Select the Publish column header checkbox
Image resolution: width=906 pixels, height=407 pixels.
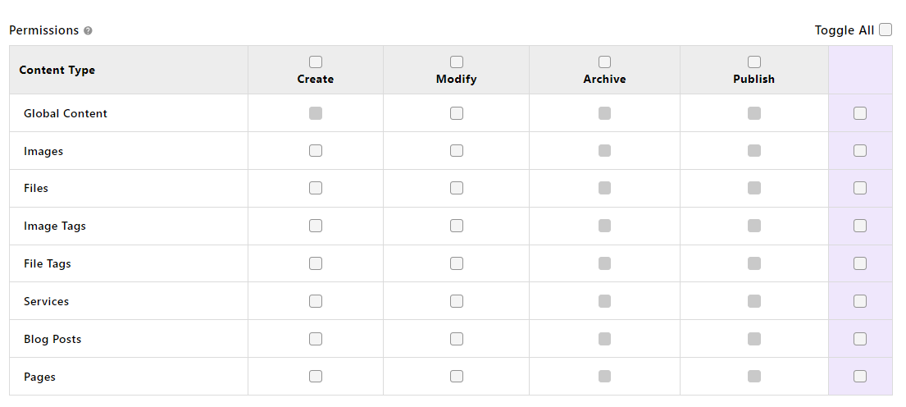754,62
